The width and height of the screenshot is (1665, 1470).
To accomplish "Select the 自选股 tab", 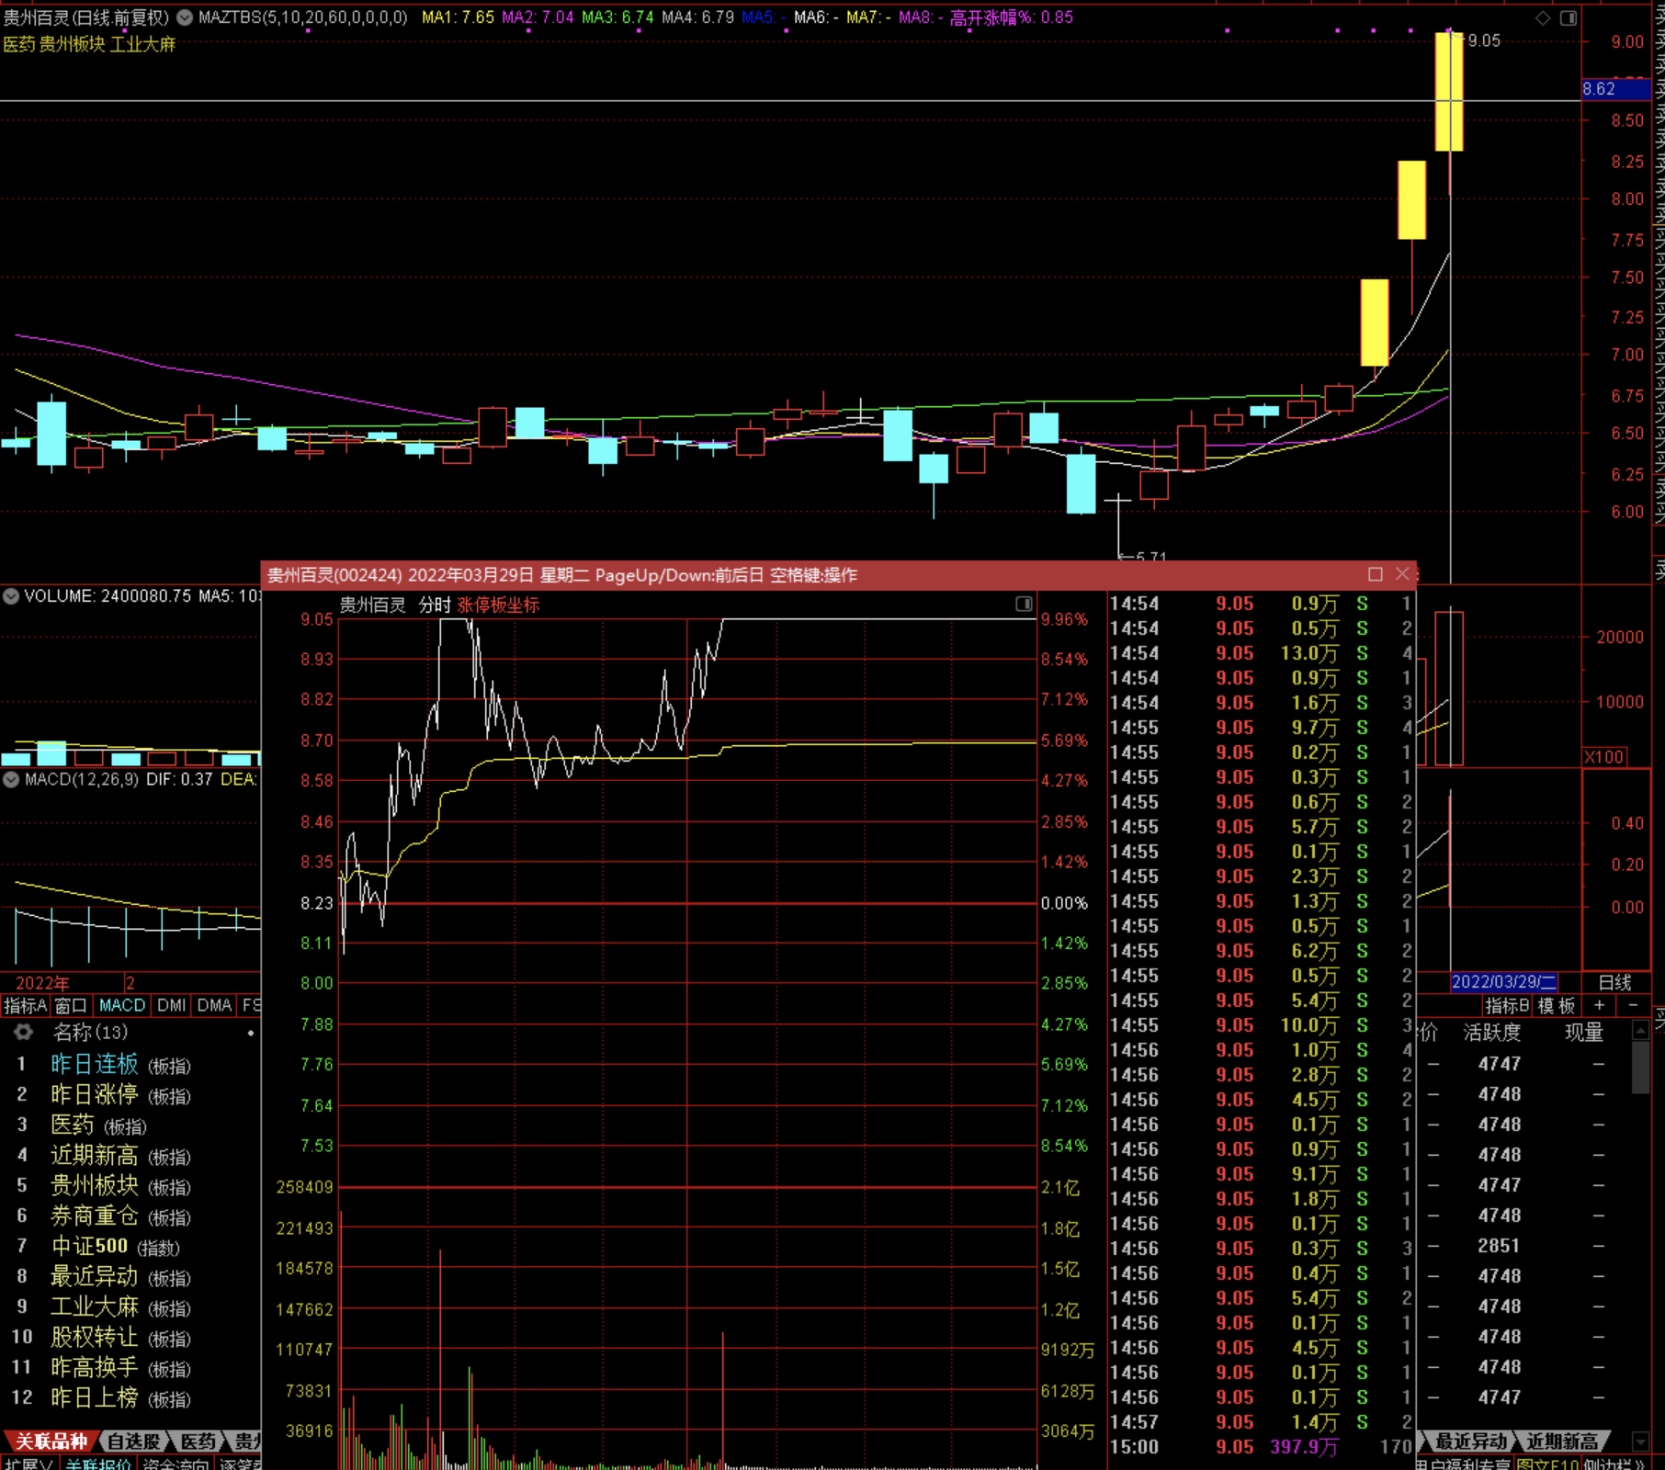I will pos(134,1442).
